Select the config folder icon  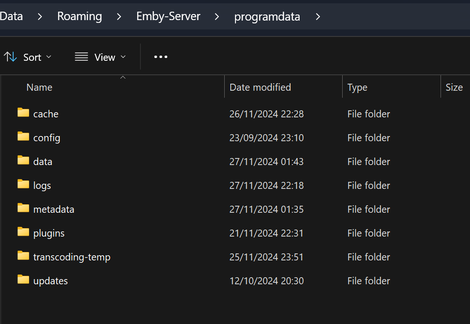click(x=23, y=137)
